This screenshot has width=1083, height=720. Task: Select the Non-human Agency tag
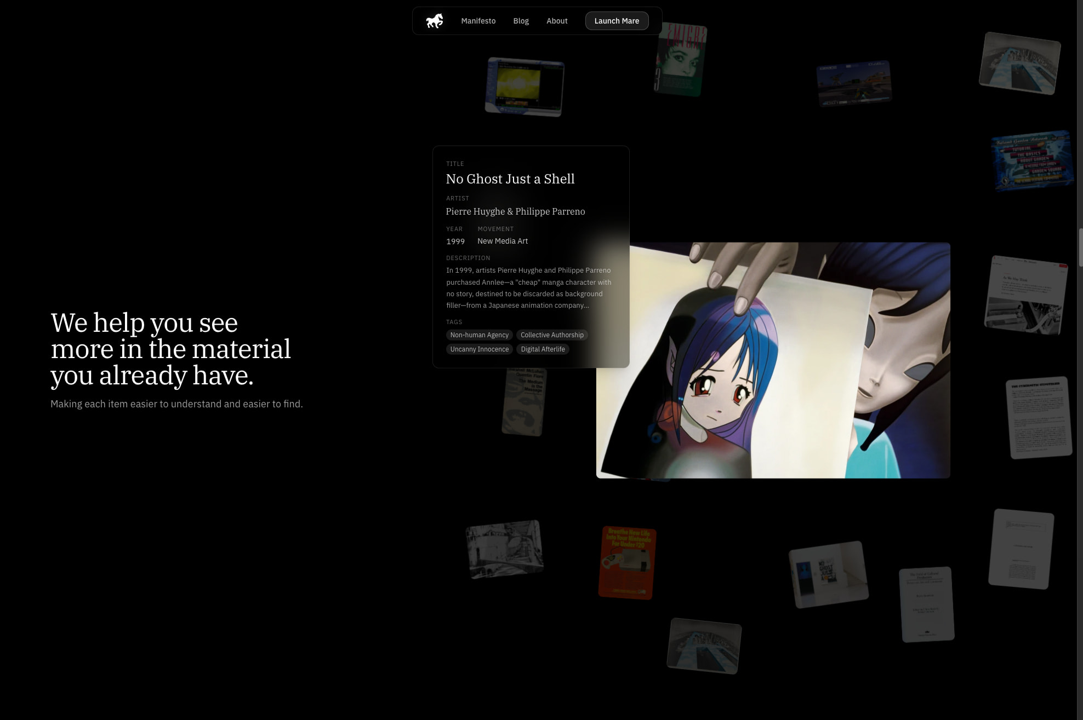[x=479, y=335]
